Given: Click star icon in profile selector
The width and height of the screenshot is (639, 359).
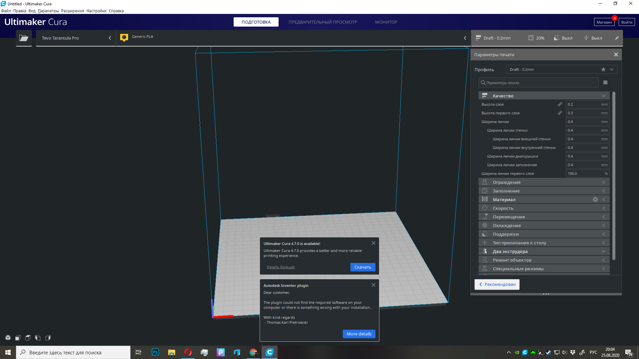Looking at the screenshot, I should (x=603, y=69).
